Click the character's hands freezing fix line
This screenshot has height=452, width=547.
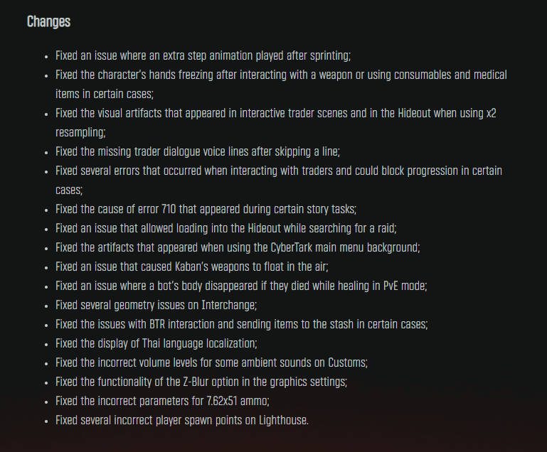[x=281, y=85]
